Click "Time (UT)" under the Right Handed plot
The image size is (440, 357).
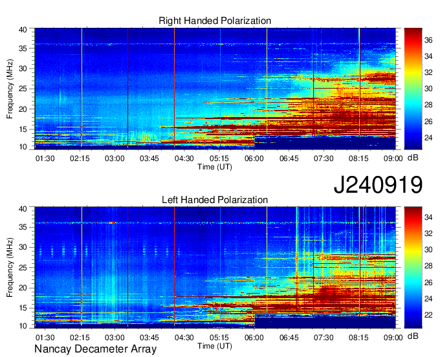coord(215,167)
